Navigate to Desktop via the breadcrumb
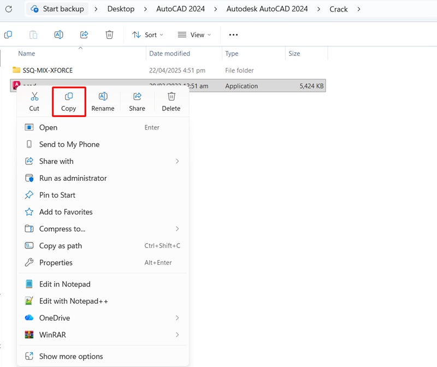Screen dimensions: 437x367 click(121, 9)
